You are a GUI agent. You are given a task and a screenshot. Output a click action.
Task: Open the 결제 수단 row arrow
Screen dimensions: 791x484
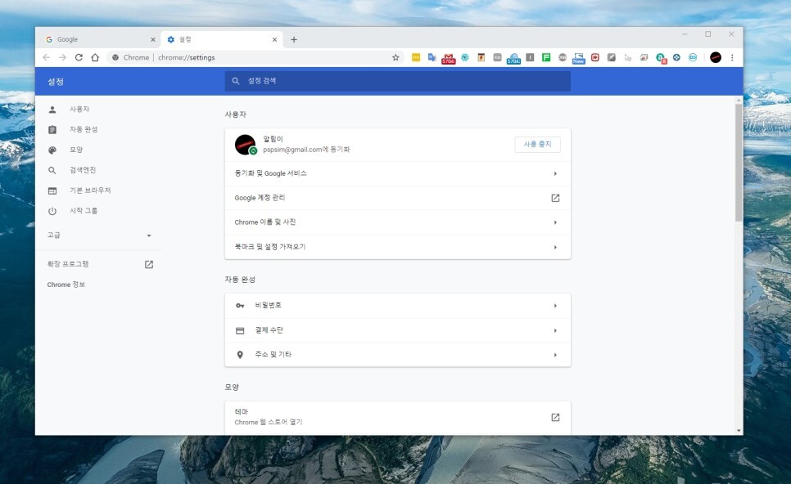(555, 331)
